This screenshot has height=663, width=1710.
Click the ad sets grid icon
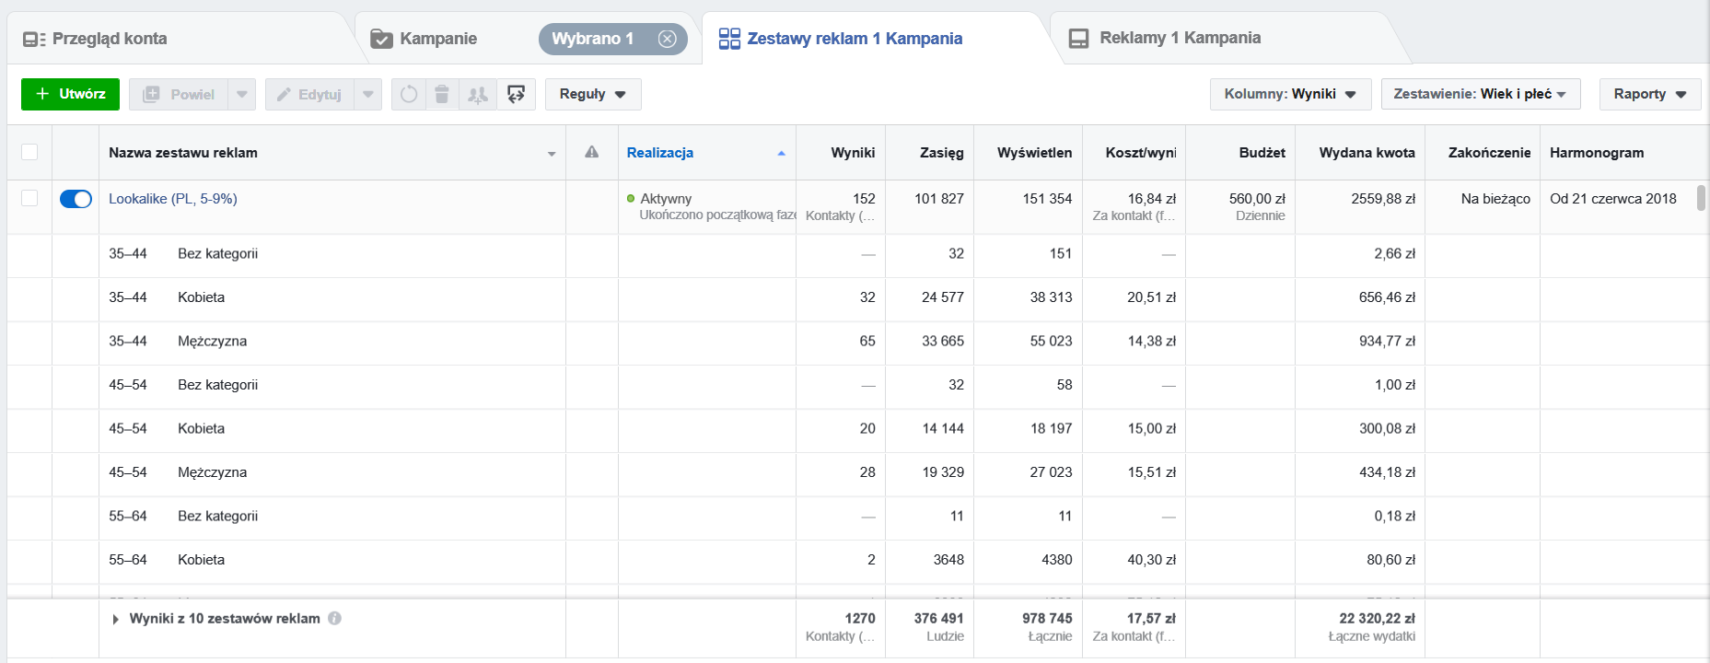[x=729, y=39]
